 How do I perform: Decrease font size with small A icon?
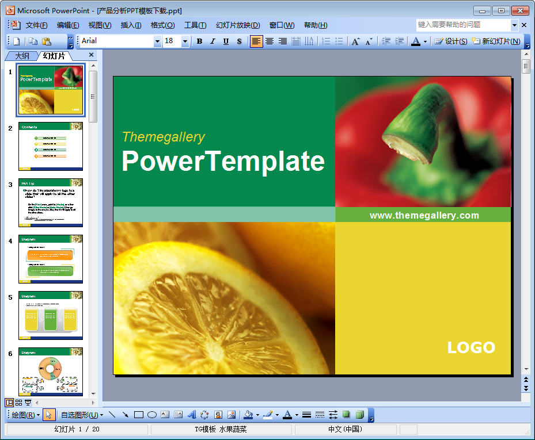click(x=369, y=41)
